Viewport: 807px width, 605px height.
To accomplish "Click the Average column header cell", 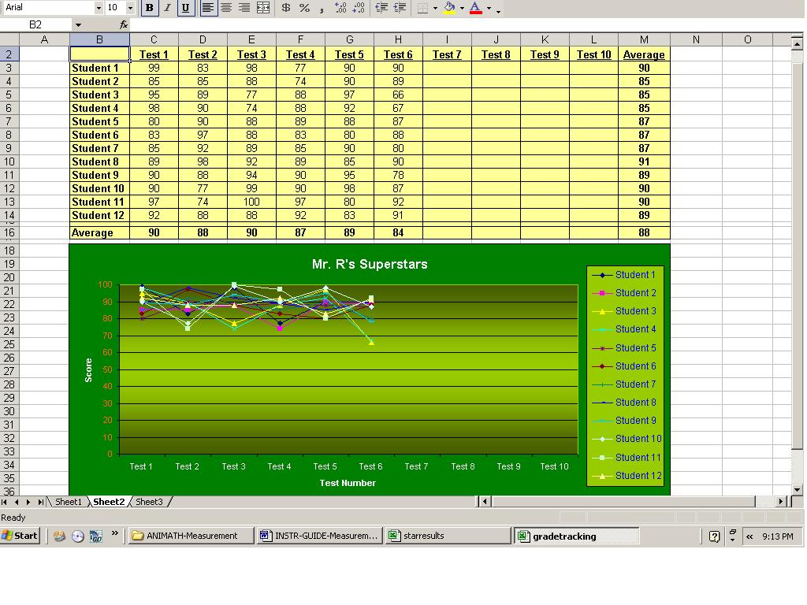I will tap(644, 54).
